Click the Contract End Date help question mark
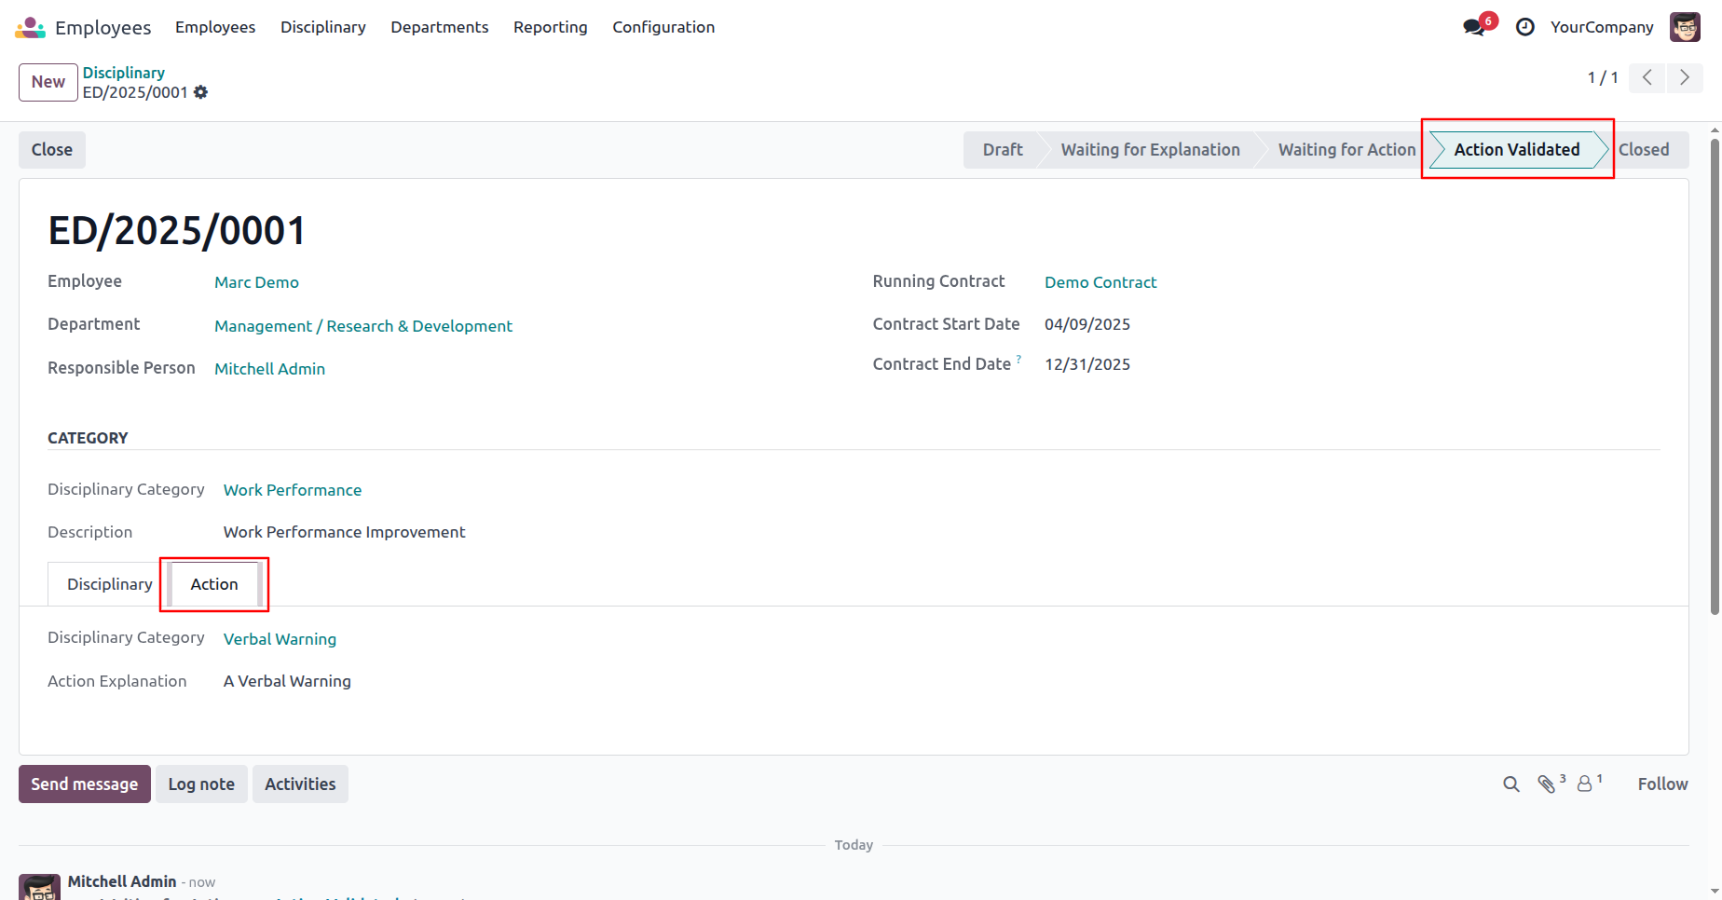This screenshot has width=1722, height=900. (1018, 359)
